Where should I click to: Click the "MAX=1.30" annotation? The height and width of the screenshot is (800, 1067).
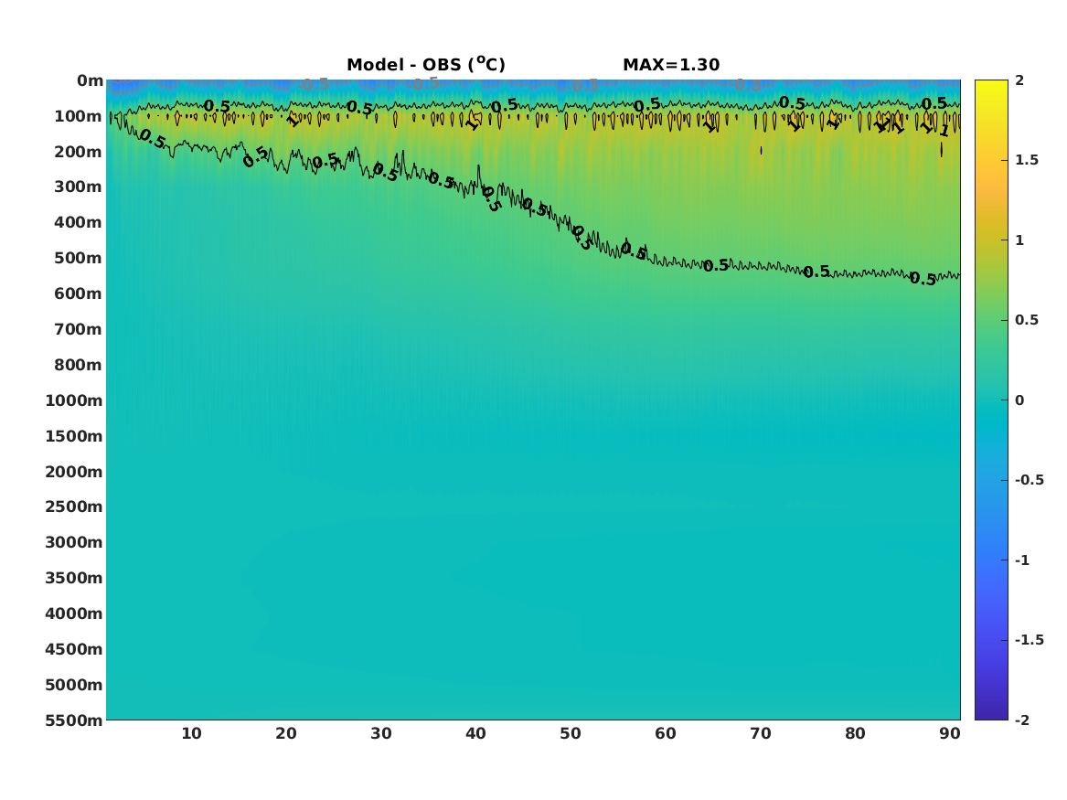pos(671,65)
